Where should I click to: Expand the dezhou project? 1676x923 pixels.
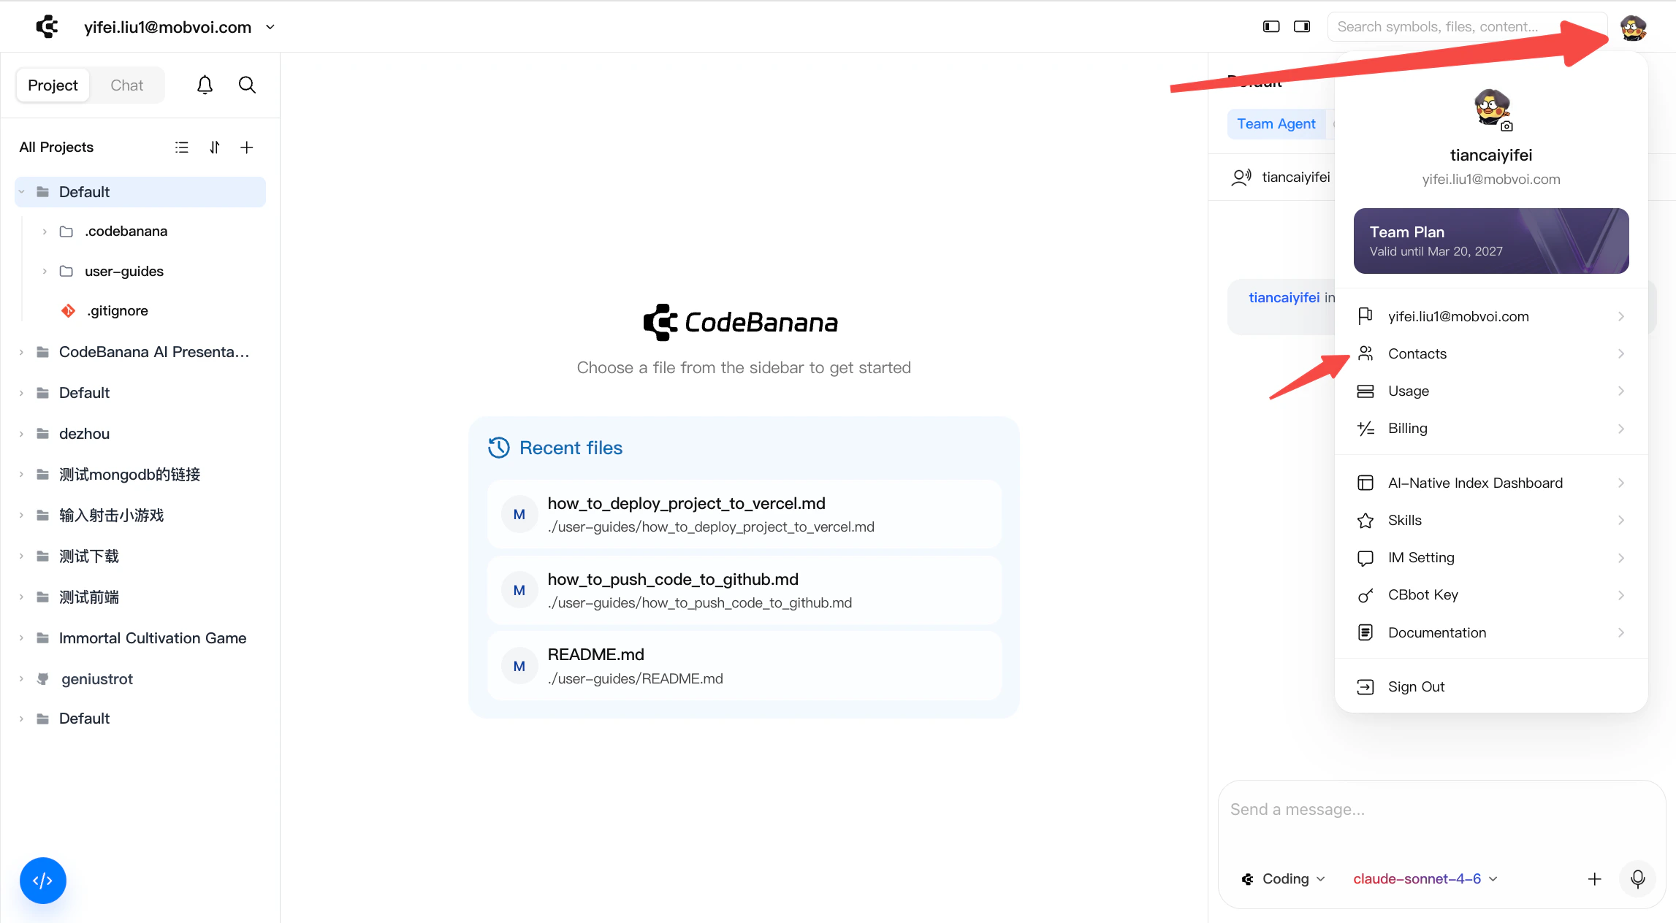21,434
